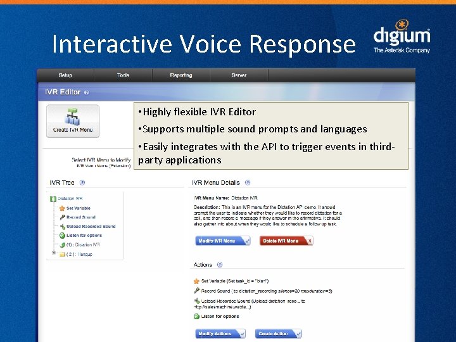Click the Create IVR Menu tree icon
Screen dimensions: 456x342
pos(72,117)
